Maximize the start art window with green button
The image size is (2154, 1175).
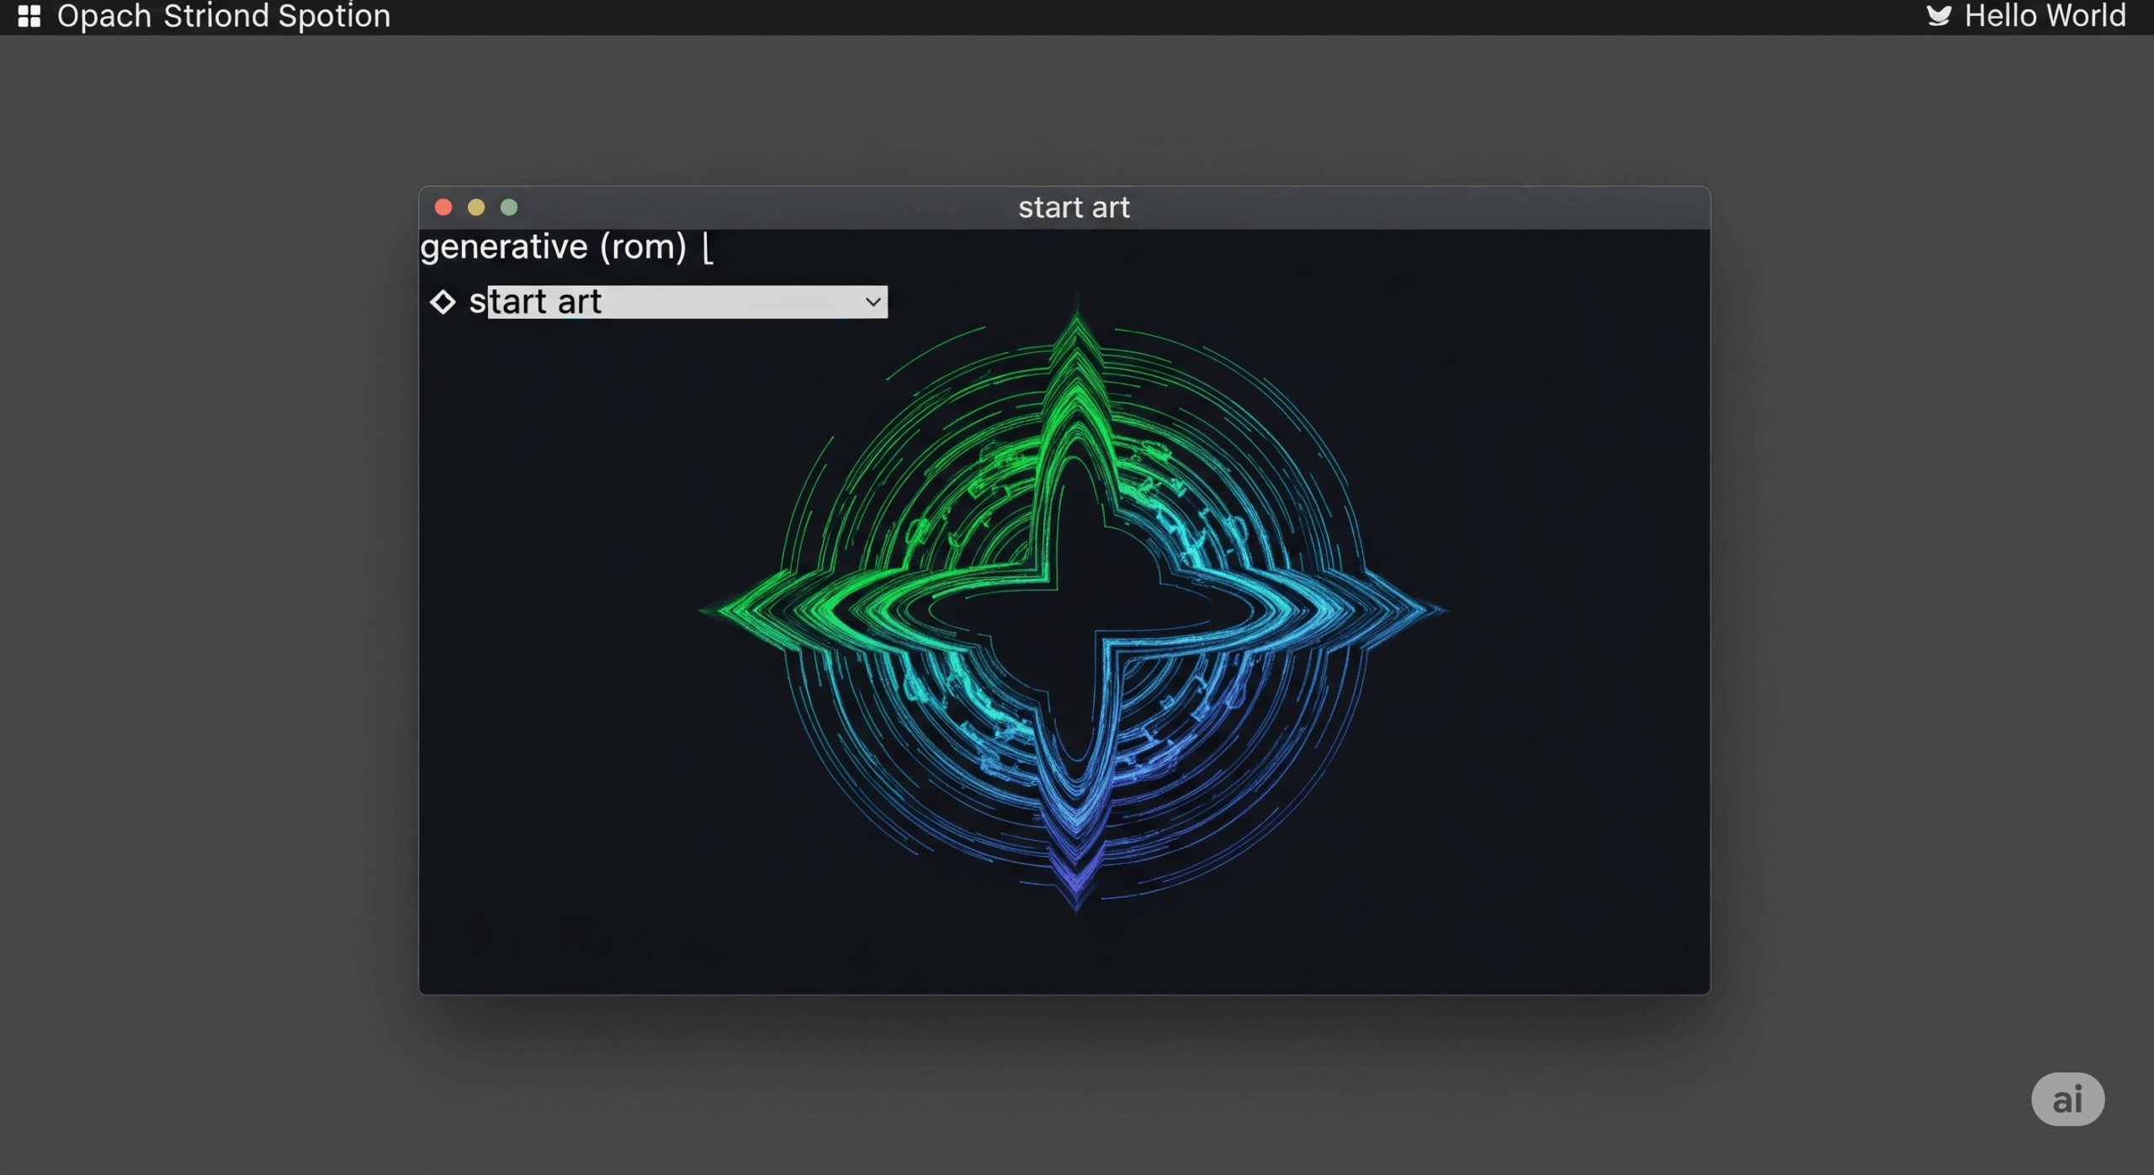509,207
